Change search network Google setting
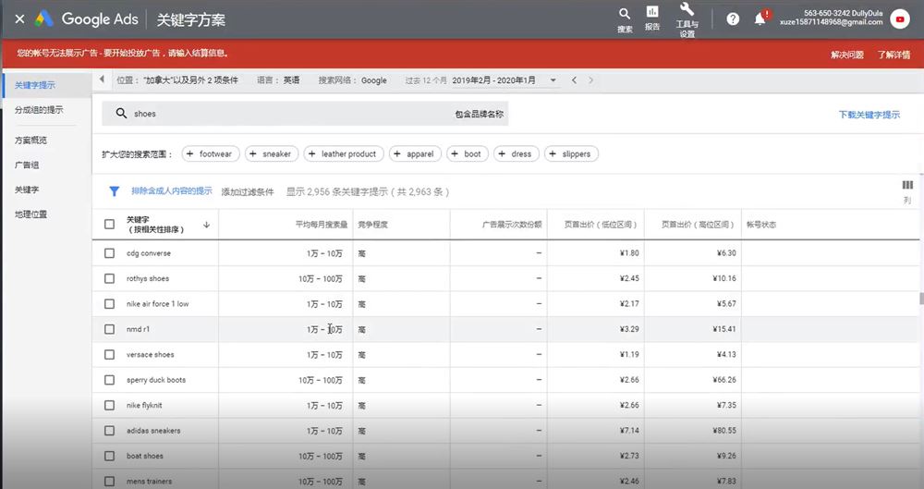This screenshot has height=489, width=924. tap(352, 80)
